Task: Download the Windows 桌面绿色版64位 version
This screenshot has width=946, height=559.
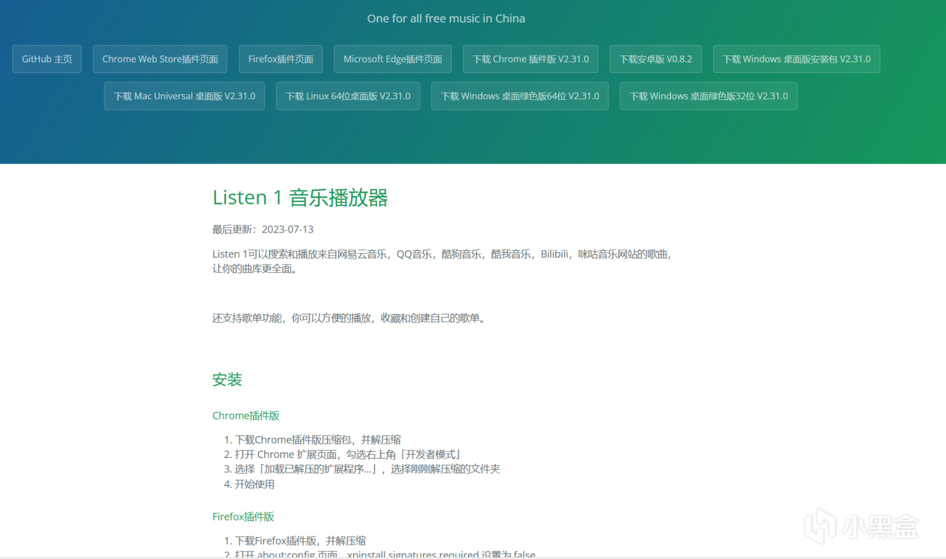Action: pyautogui.click(x=519, y=95)
